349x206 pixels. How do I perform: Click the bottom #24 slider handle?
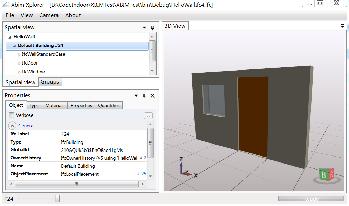57,198
